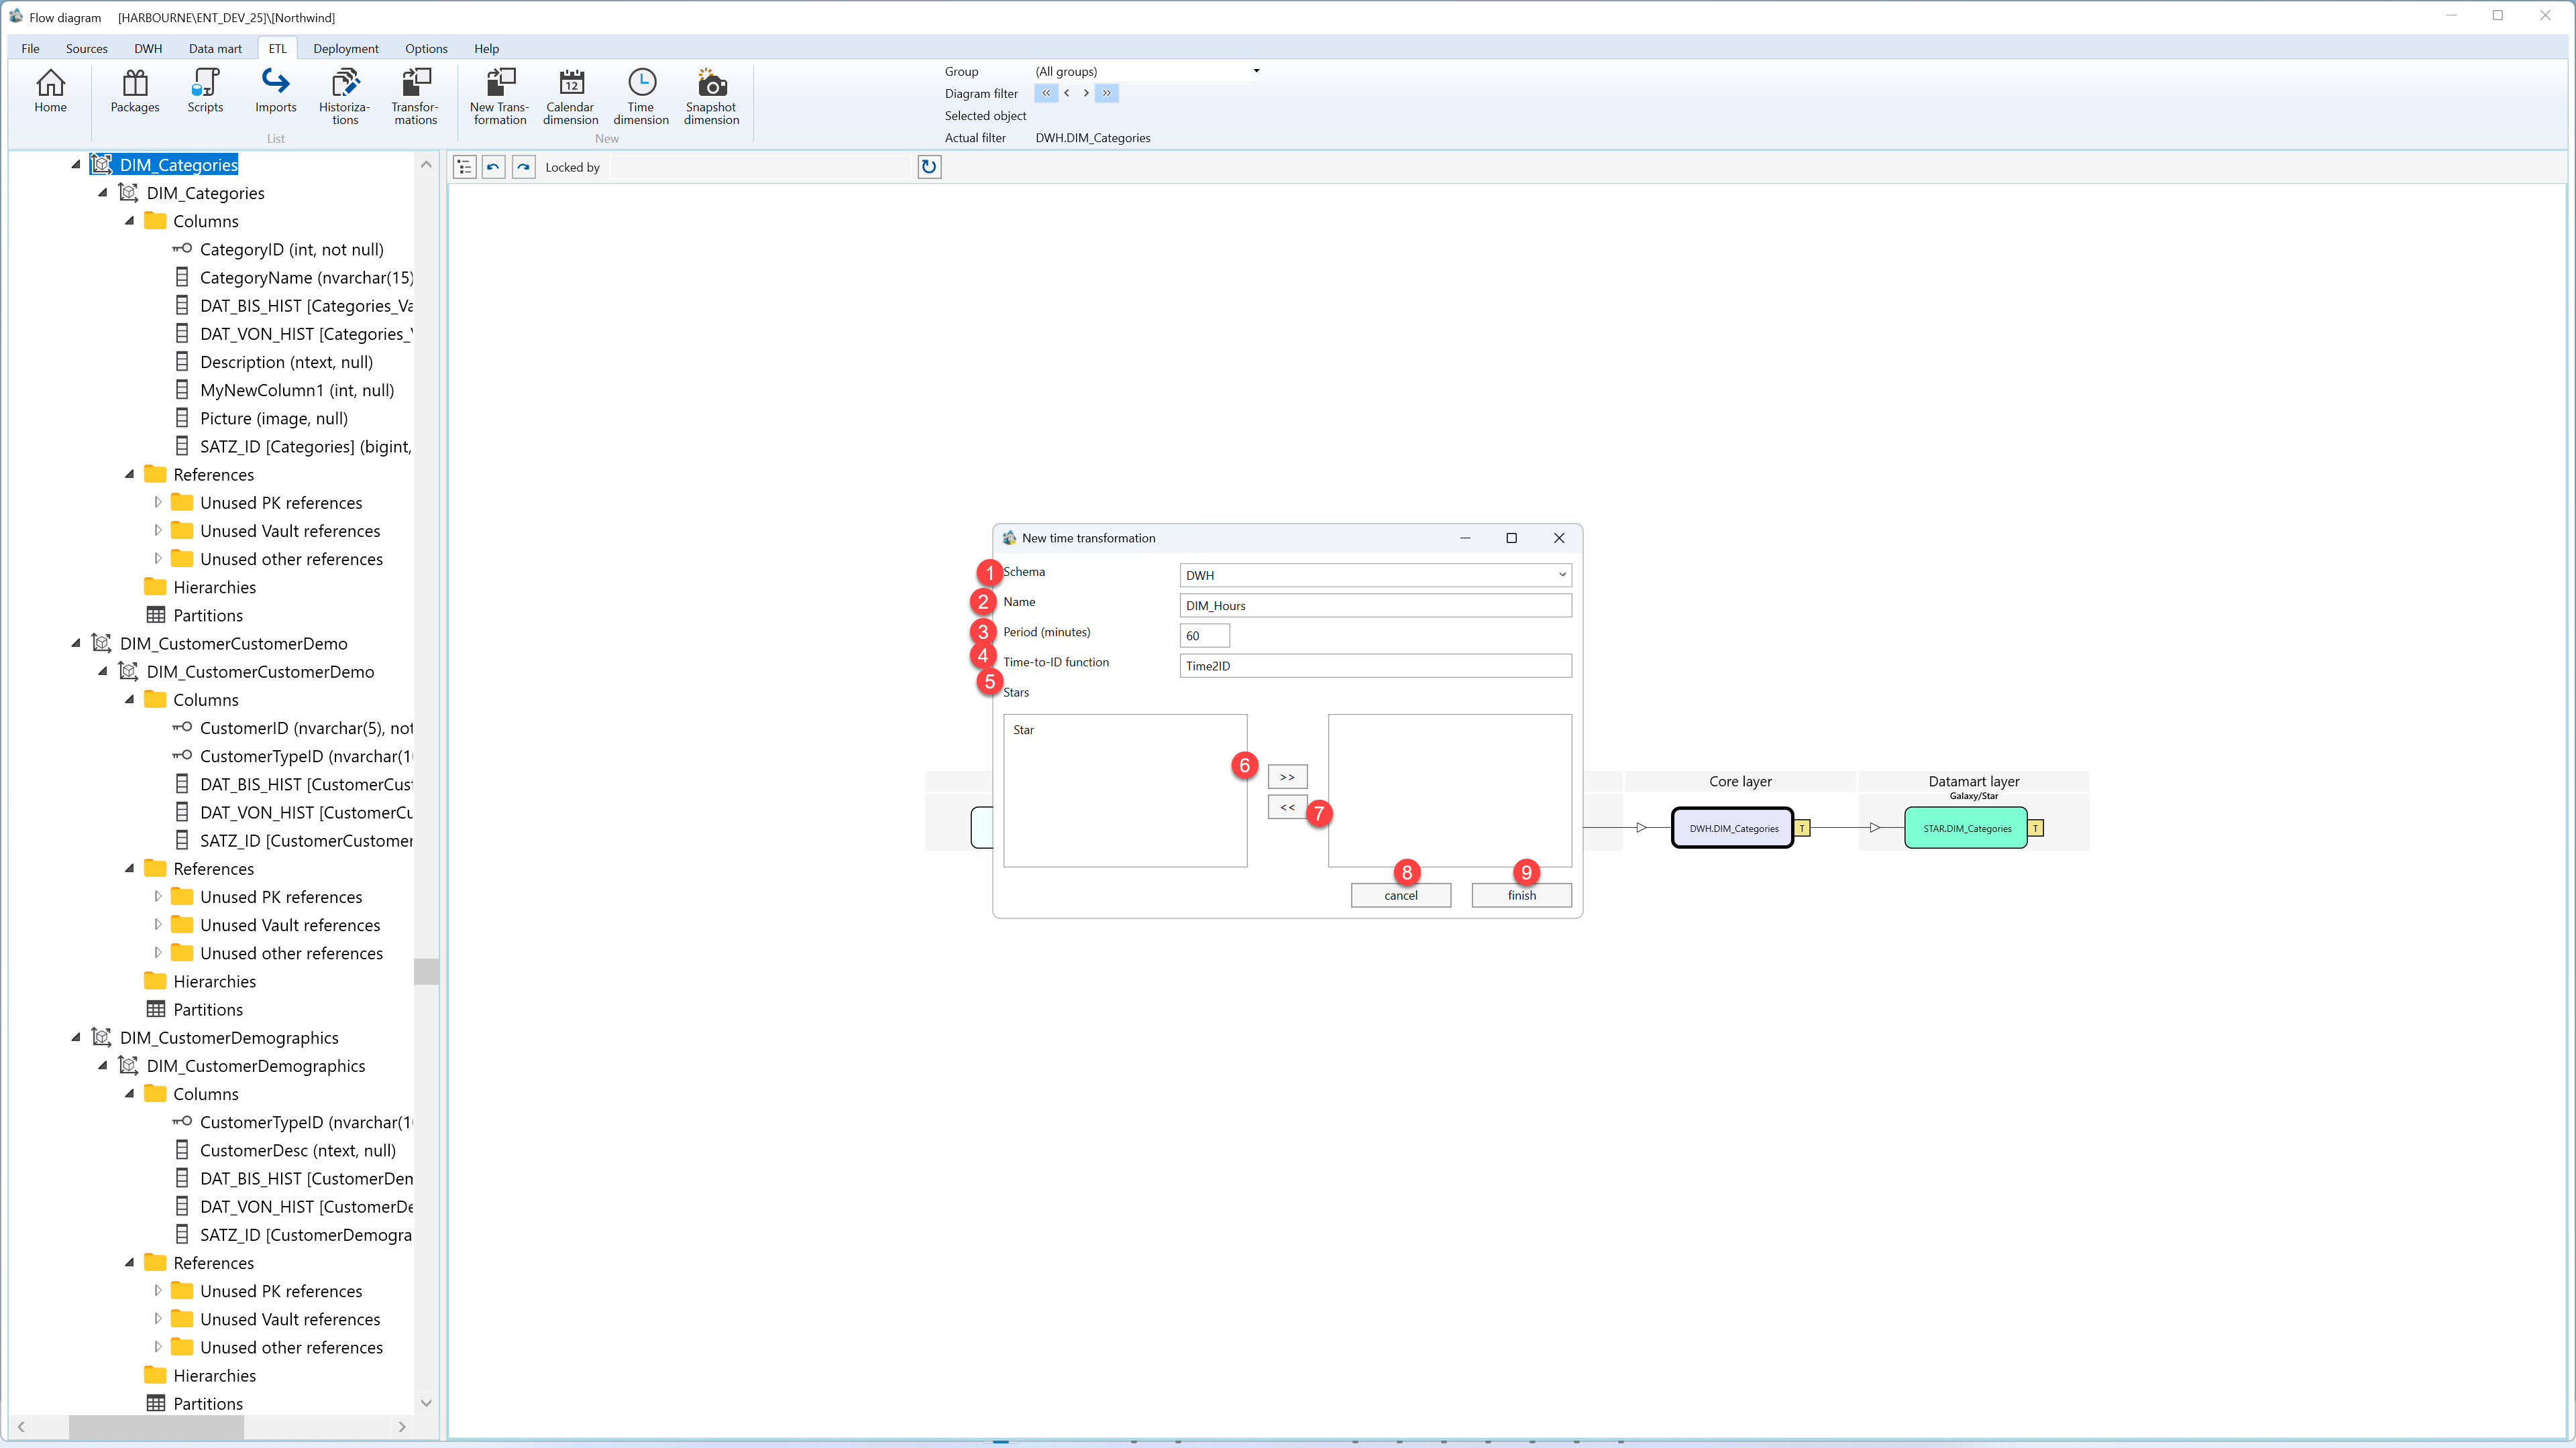The height and width of the screenshot is (1448, 2576).
Task: Select Picture (image, null) column
Action: coord(274,419)
